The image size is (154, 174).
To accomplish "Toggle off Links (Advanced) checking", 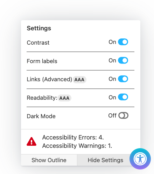I will pos(123,79).
